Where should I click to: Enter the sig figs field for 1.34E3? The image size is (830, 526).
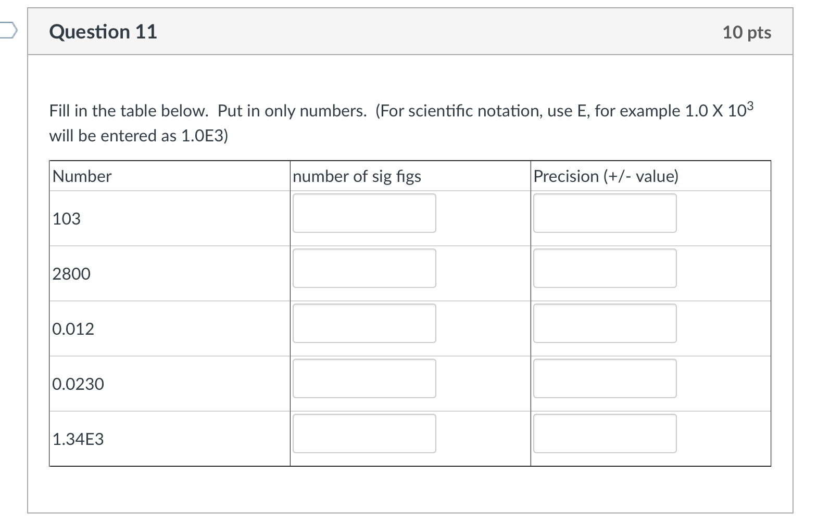click(x=364, y=433)
